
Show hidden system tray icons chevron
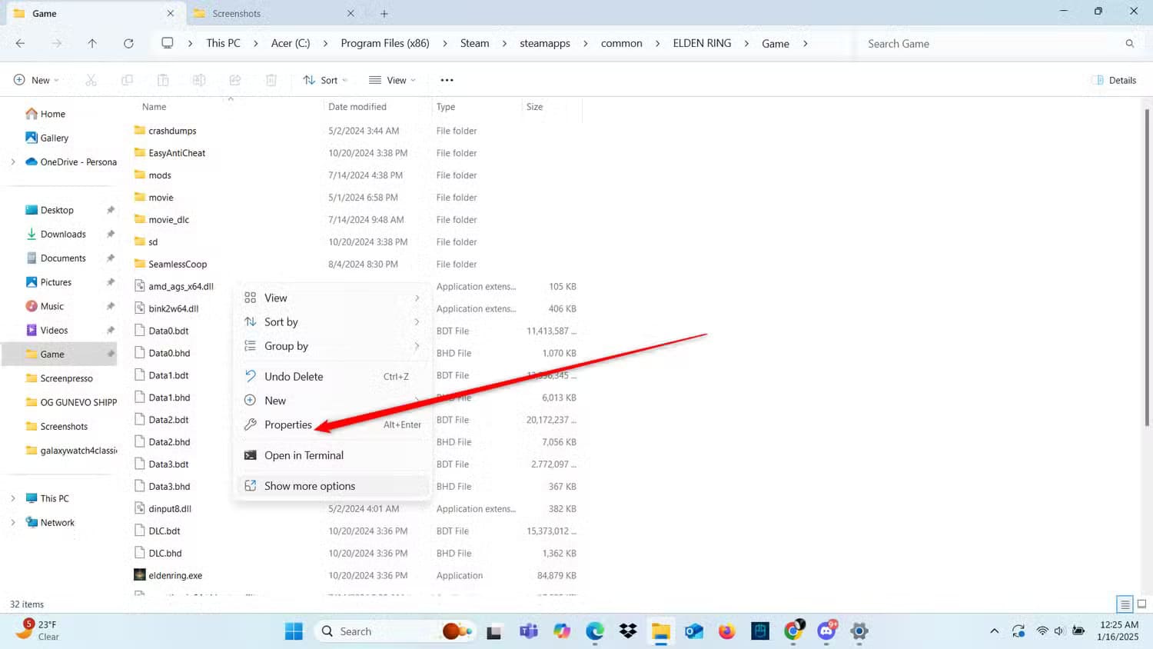coord(994,631)
